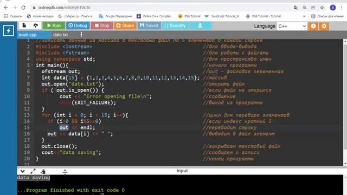
Task: Click the 'ofstream out;' declaration on line 6
Action: [61, 71]
